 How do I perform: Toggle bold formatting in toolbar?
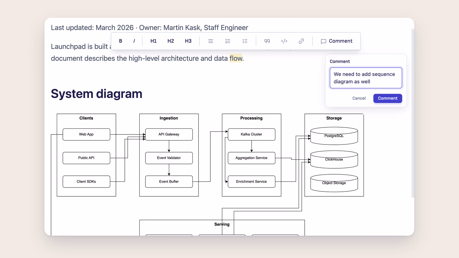coord(120,41)
